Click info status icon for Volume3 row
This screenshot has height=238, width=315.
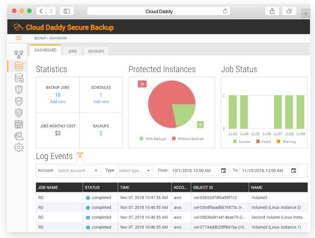(x=88, y=198)
